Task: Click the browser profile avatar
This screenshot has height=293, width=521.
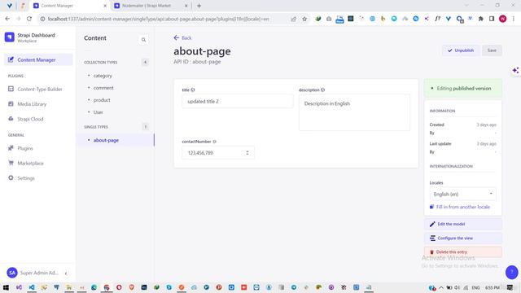Action: [503, 19]
